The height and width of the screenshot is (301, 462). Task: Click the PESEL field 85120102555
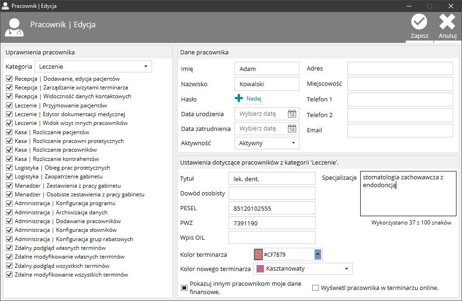(272, 208)
